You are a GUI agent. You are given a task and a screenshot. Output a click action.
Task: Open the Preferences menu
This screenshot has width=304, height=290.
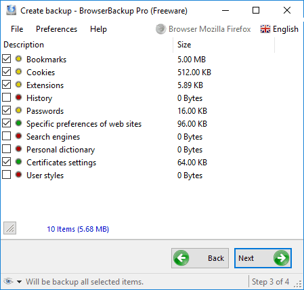click(56, 29)
